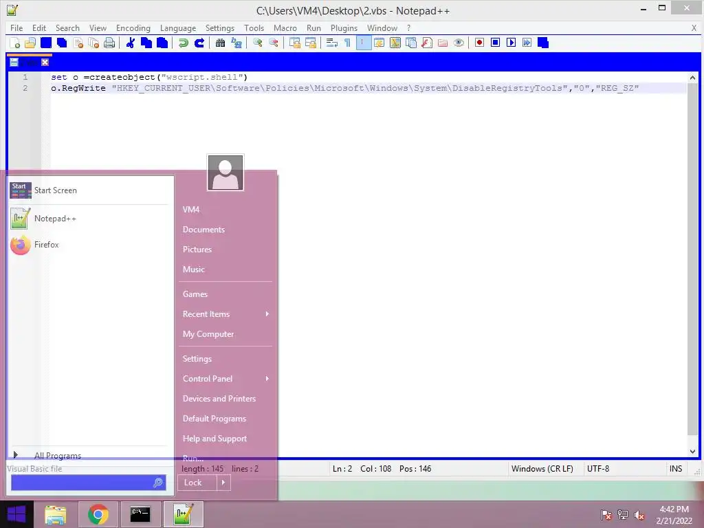Toggle file monitoring eye icon

coord(459,43)
